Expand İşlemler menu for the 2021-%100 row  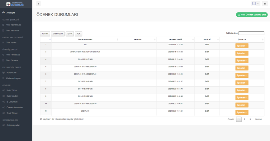tap(242, 112)
